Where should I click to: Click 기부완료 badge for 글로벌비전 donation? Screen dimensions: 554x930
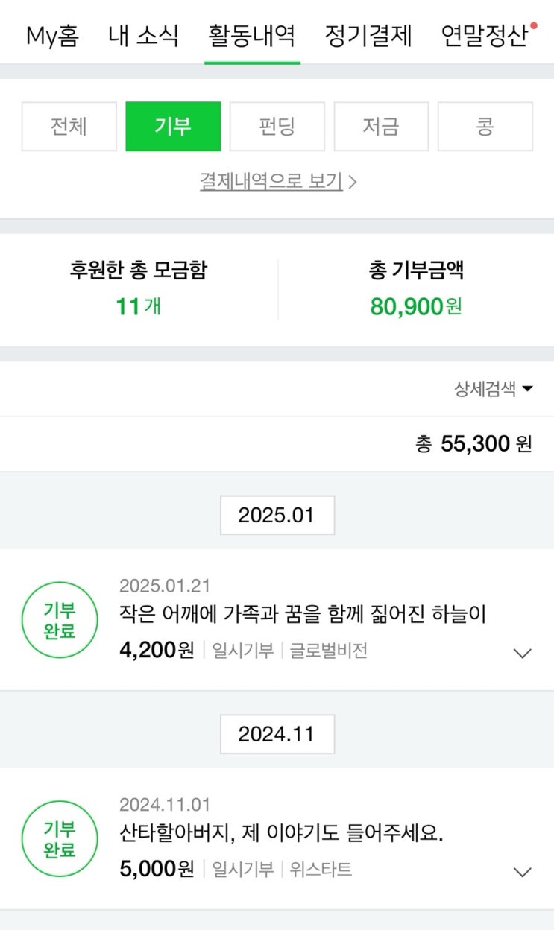point(60,620)
